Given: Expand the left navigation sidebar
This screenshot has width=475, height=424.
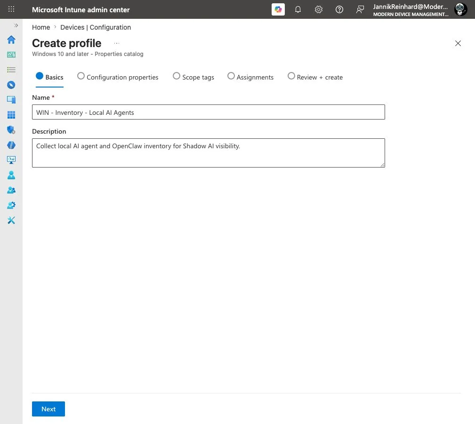Looking at the screenshot, I should point(16,25).
